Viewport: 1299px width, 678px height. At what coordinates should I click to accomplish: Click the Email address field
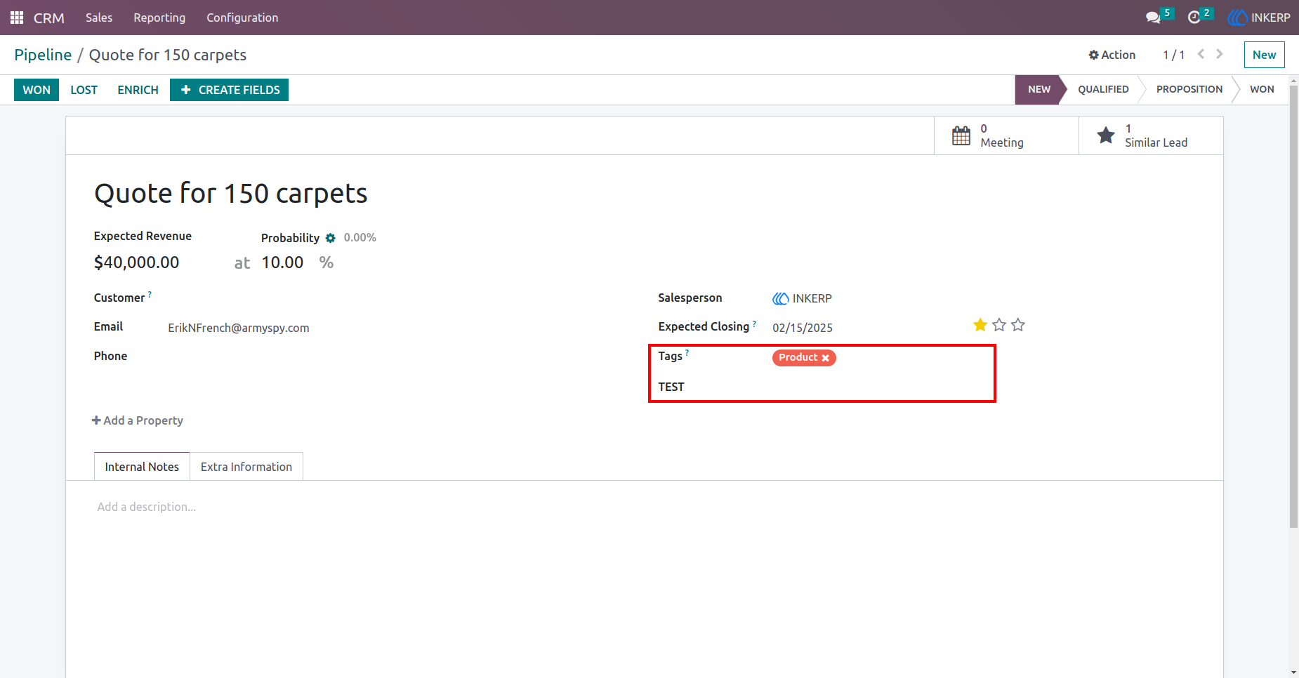(x=239, y=328)
